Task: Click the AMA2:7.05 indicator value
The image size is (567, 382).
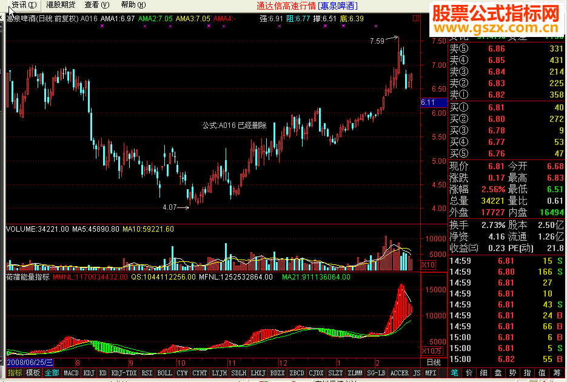Action: [x=155, y=19]
